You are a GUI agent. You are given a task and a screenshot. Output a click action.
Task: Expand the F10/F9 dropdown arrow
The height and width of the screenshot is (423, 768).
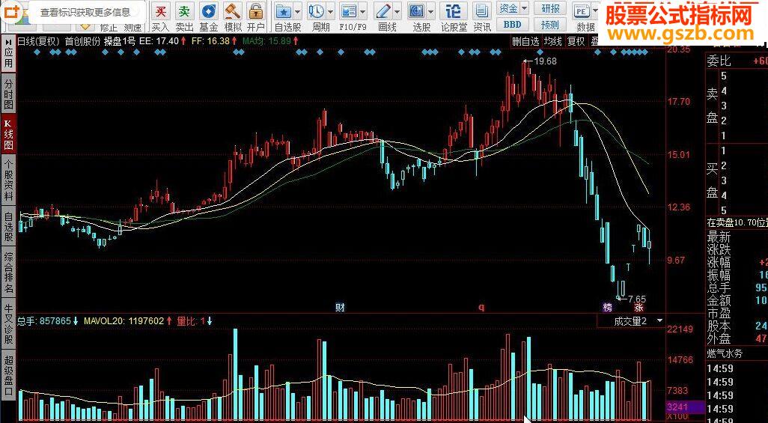coord(362,10)
